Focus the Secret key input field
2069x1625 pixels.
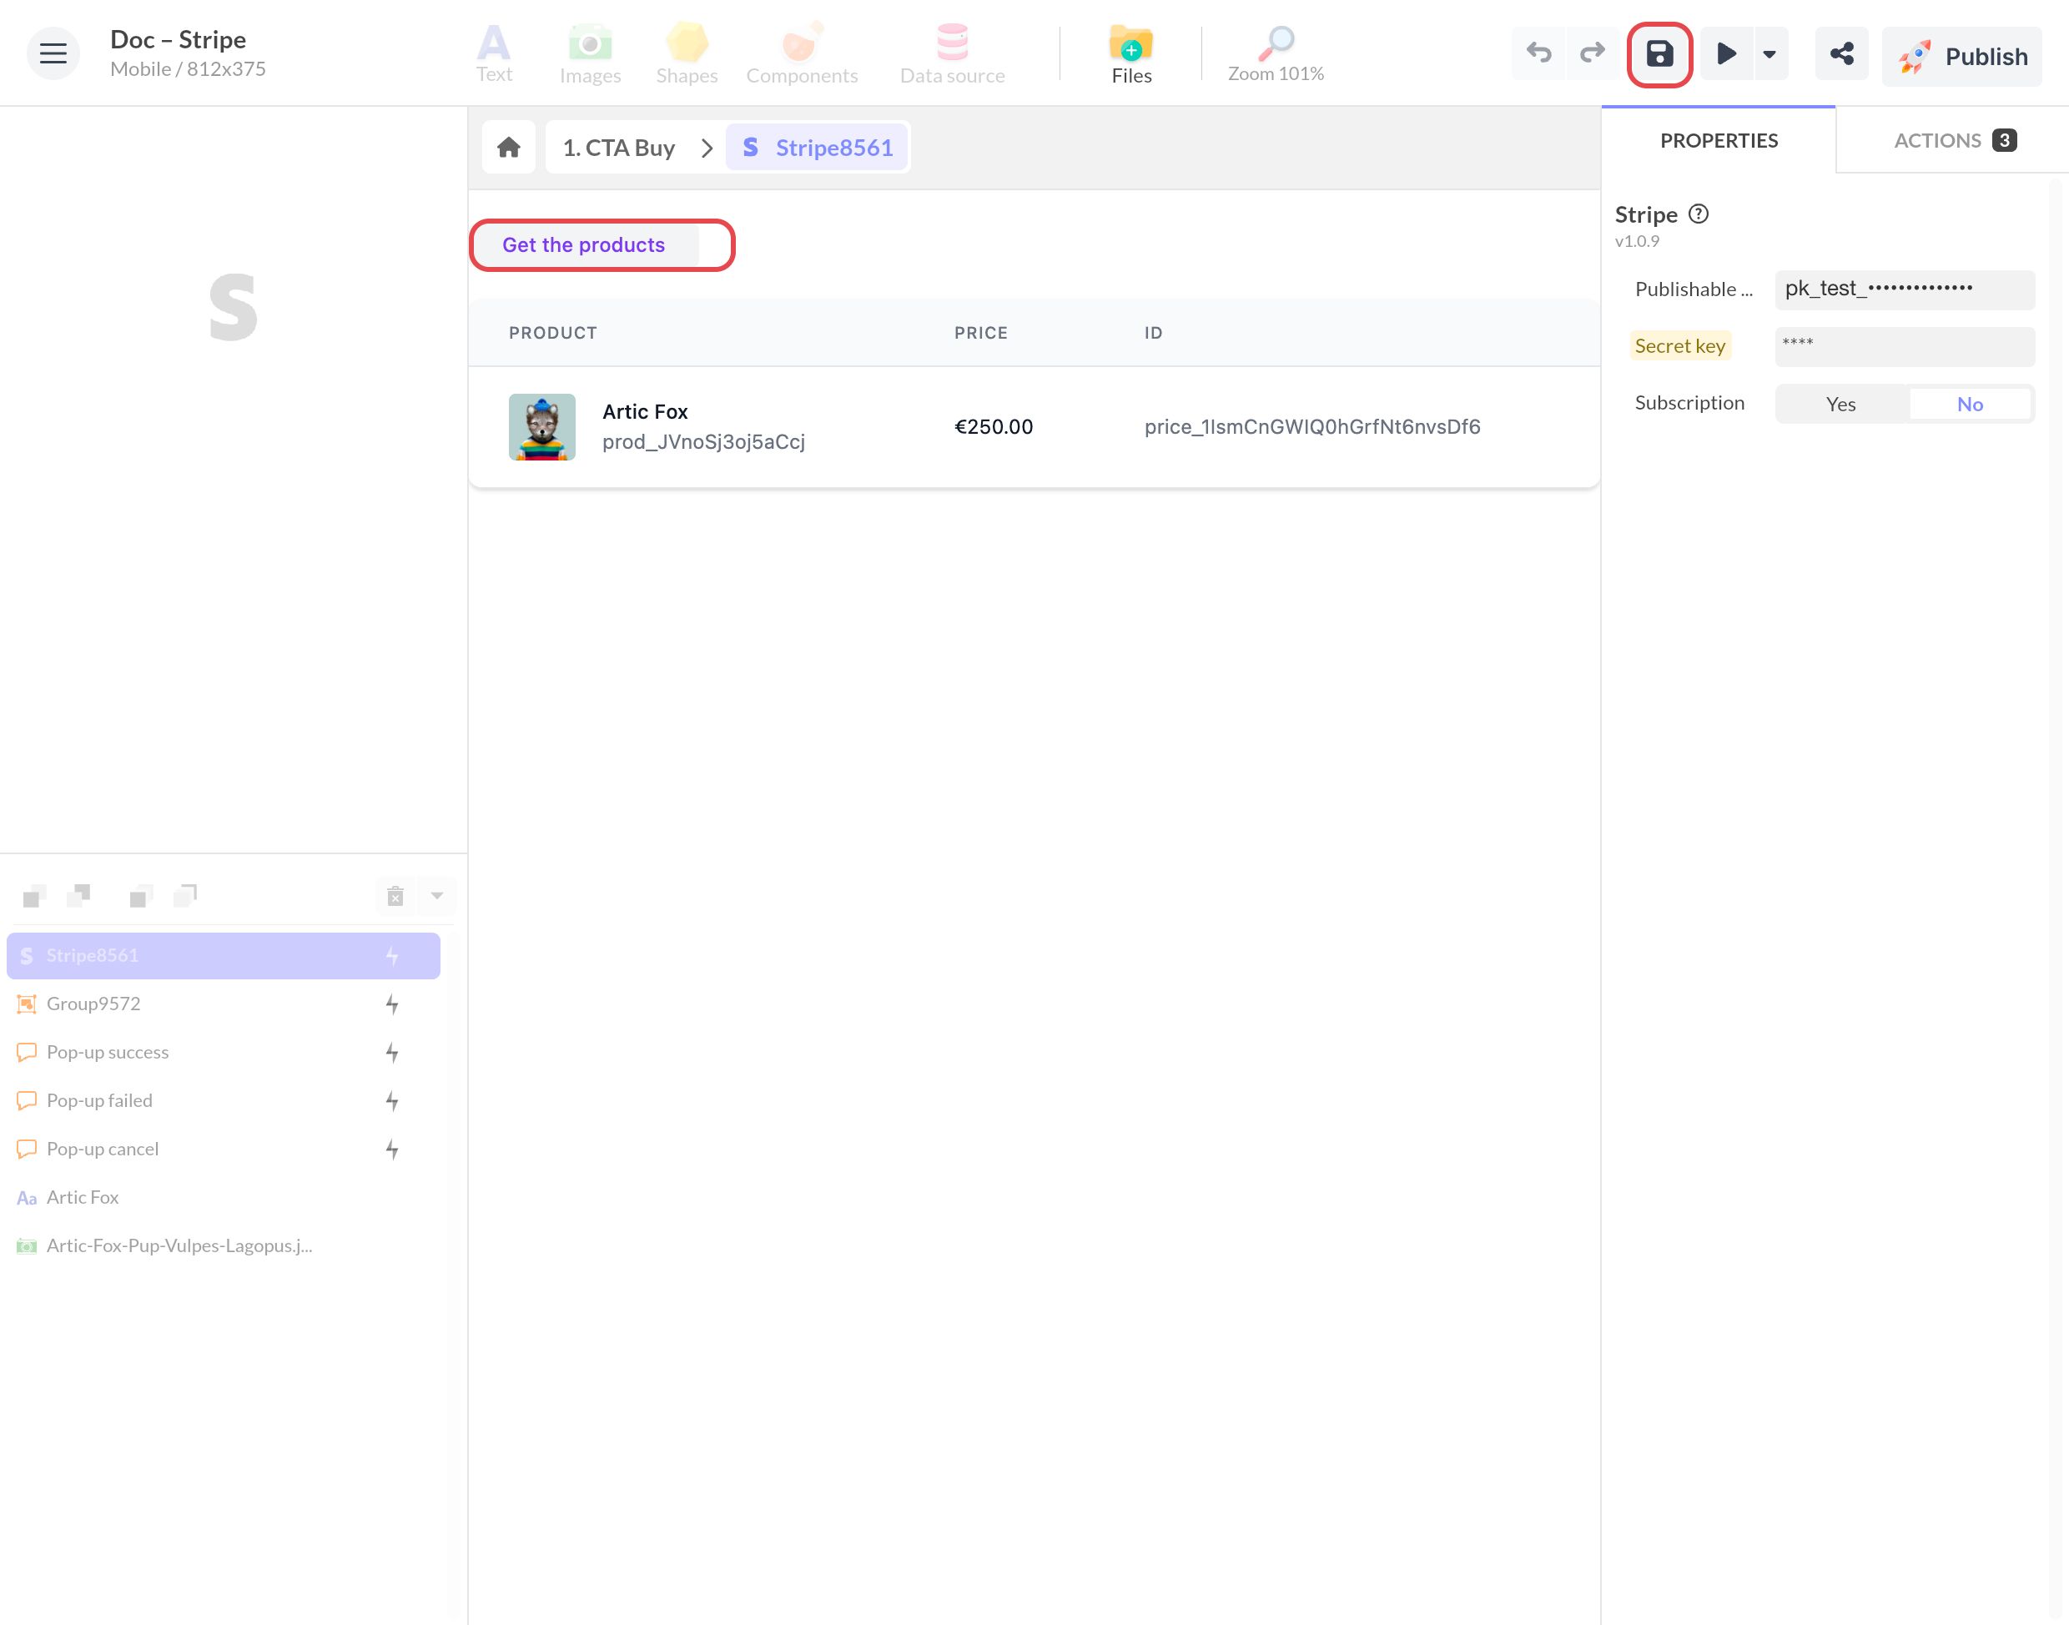(1905, 346)
